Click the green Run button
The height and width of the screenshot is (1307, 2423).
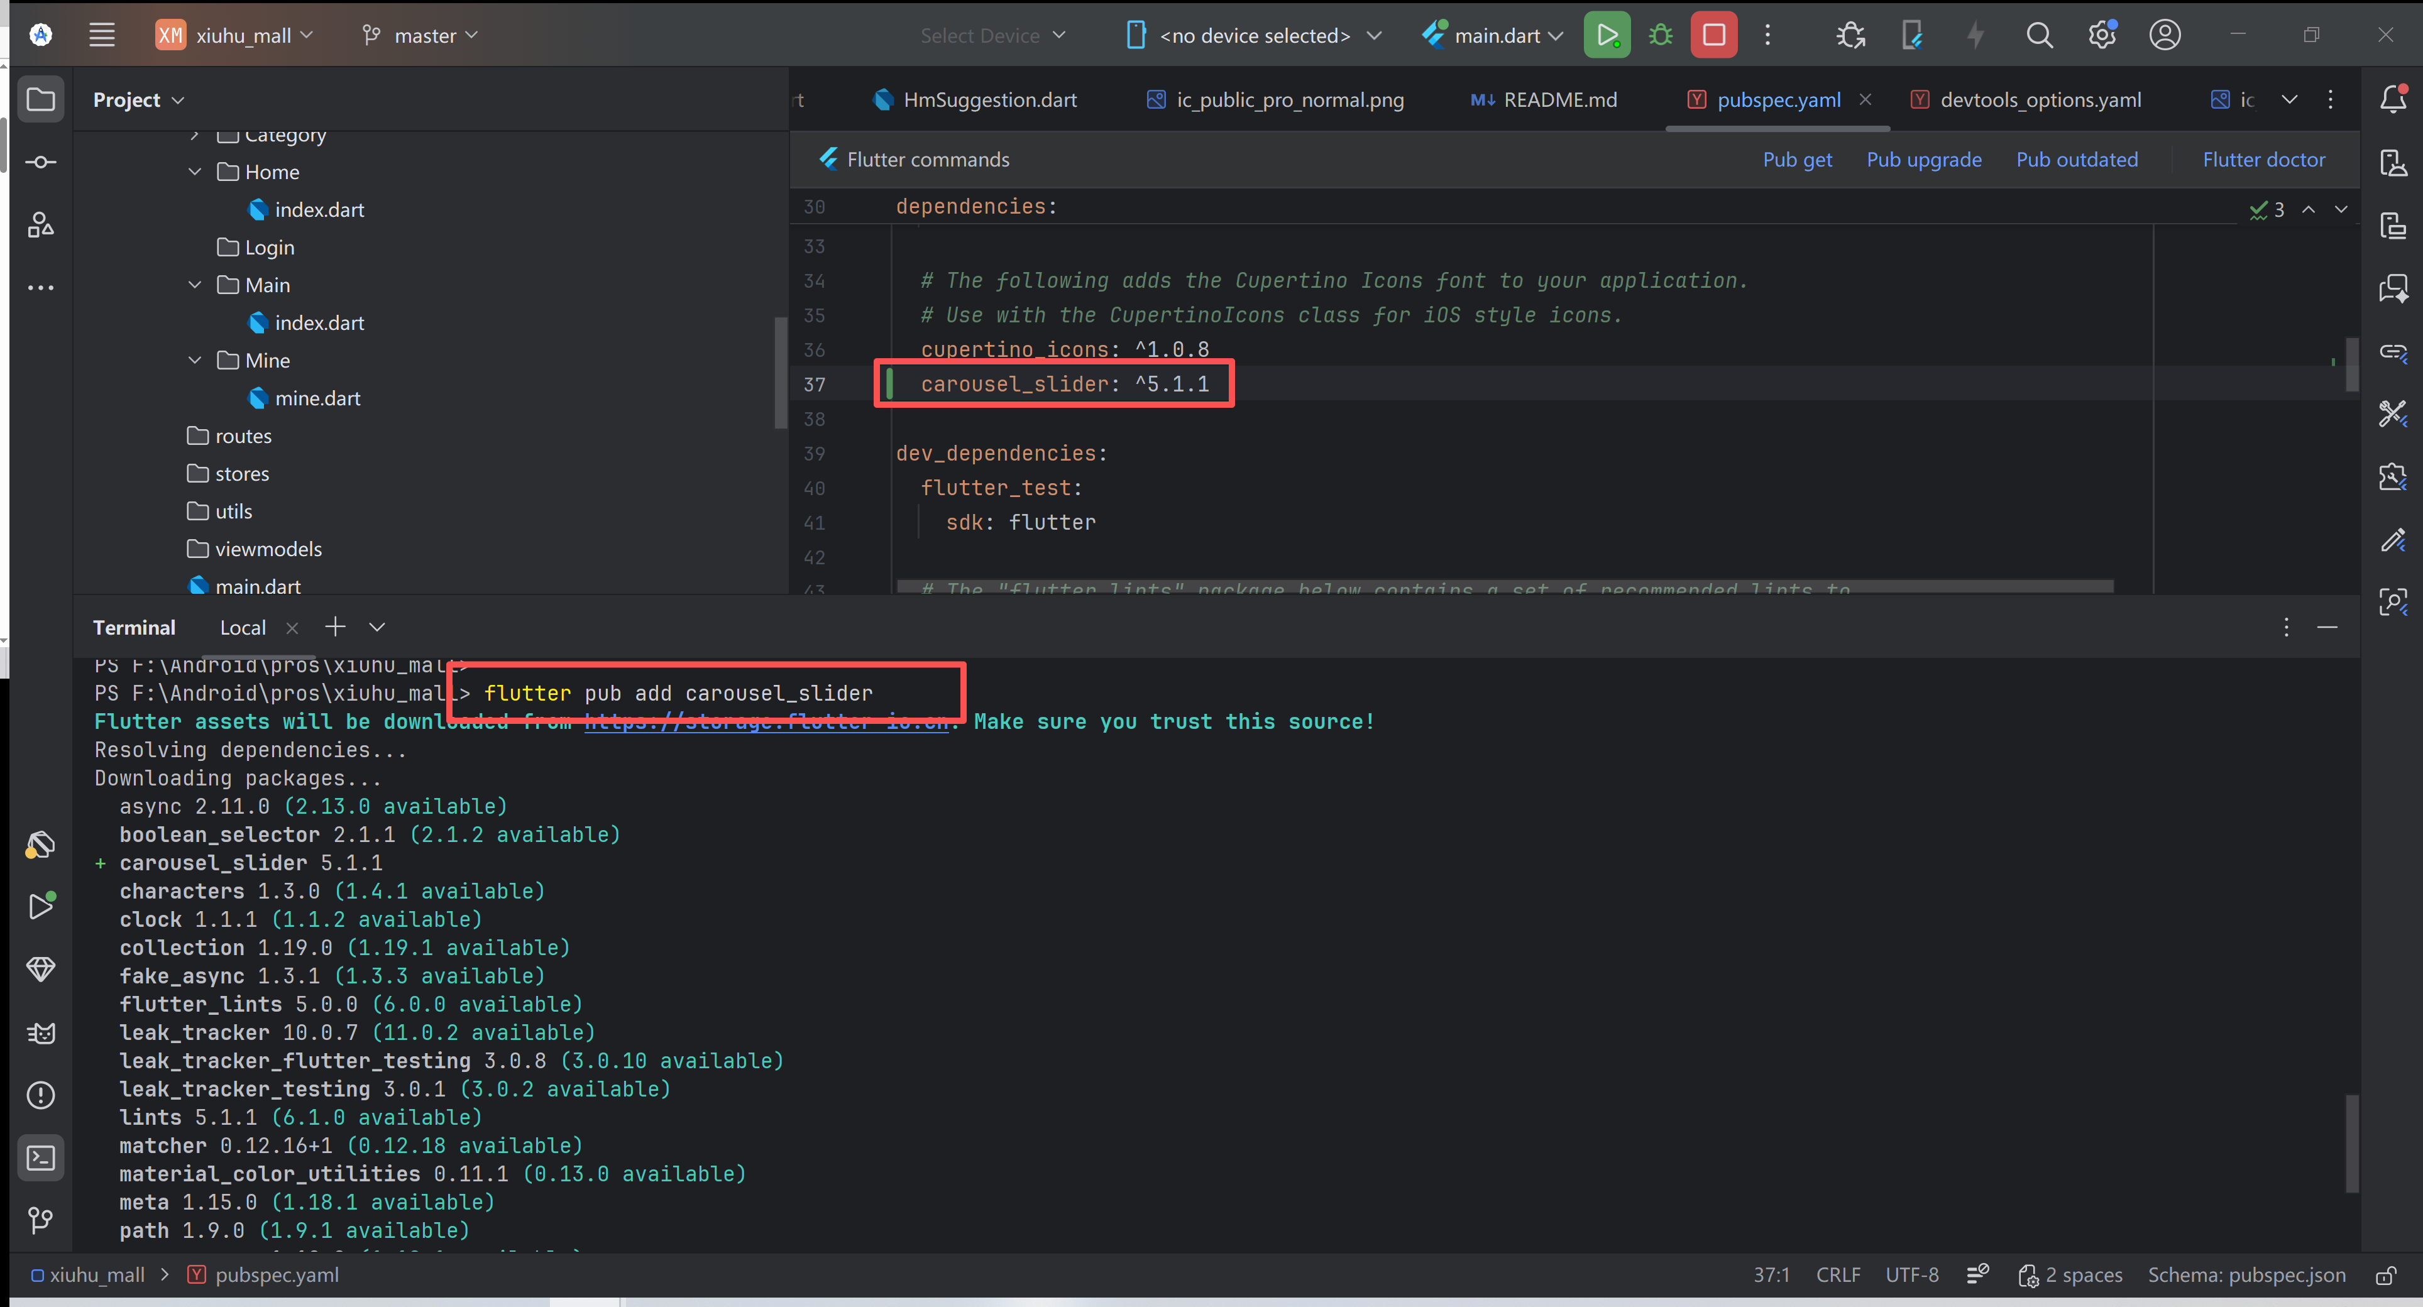(1607, 36)
